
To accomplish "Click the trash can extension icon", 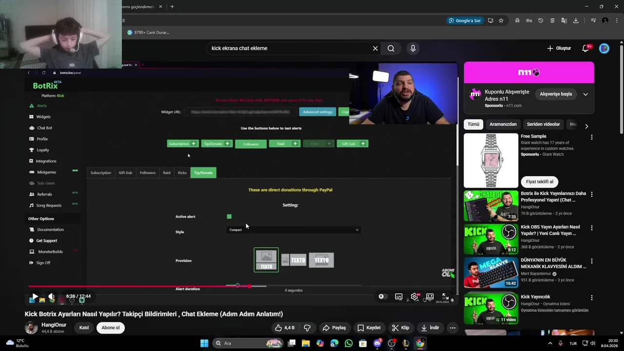I will coord(552,20).
